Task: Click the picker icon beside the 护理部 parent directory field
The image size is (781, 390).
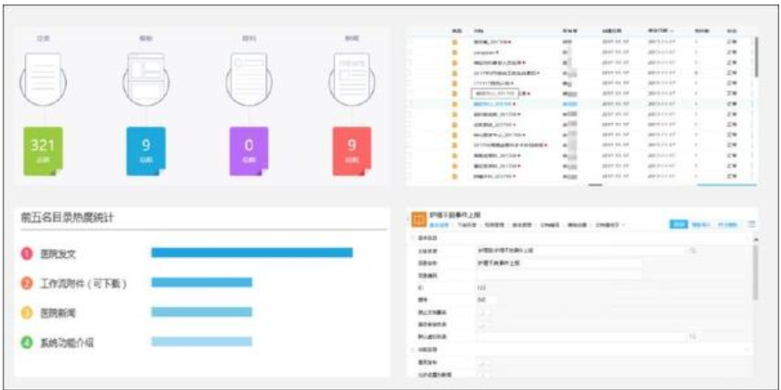Action: click(693, 251)
